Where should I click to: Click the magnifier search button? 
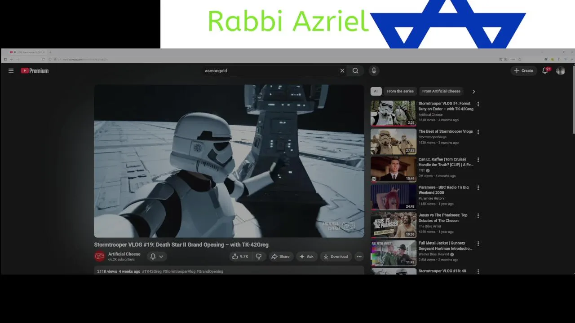click(x=355, y=70)
